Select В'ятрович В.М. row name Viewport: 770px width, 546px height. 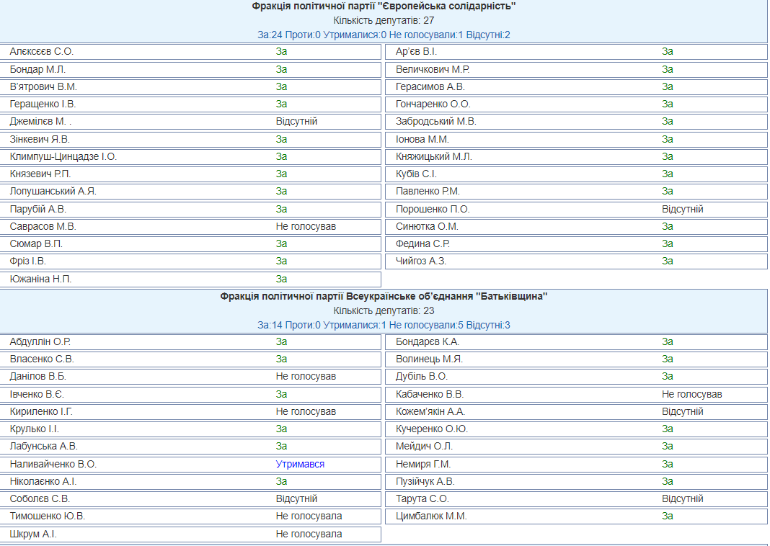[x=43, y=87]
